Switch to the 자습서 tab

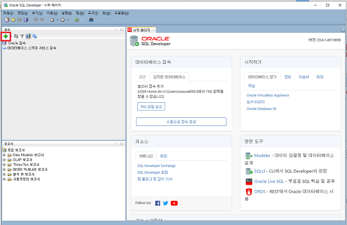[304, 77]
